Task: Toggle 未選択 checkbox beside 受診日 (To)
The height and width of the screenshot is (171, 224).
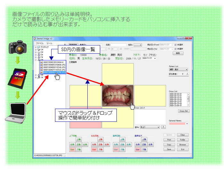Action: tap(175, 49)
